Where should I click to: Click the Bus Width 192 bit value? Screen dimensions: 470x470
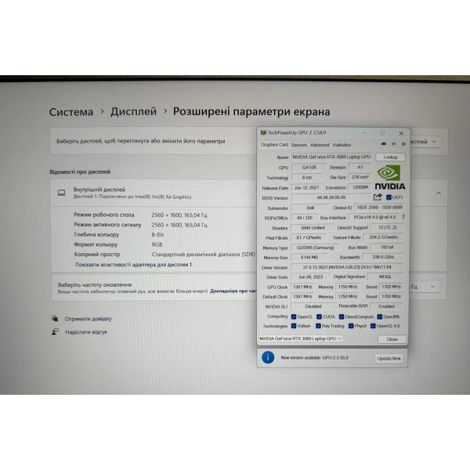(387, 247)
